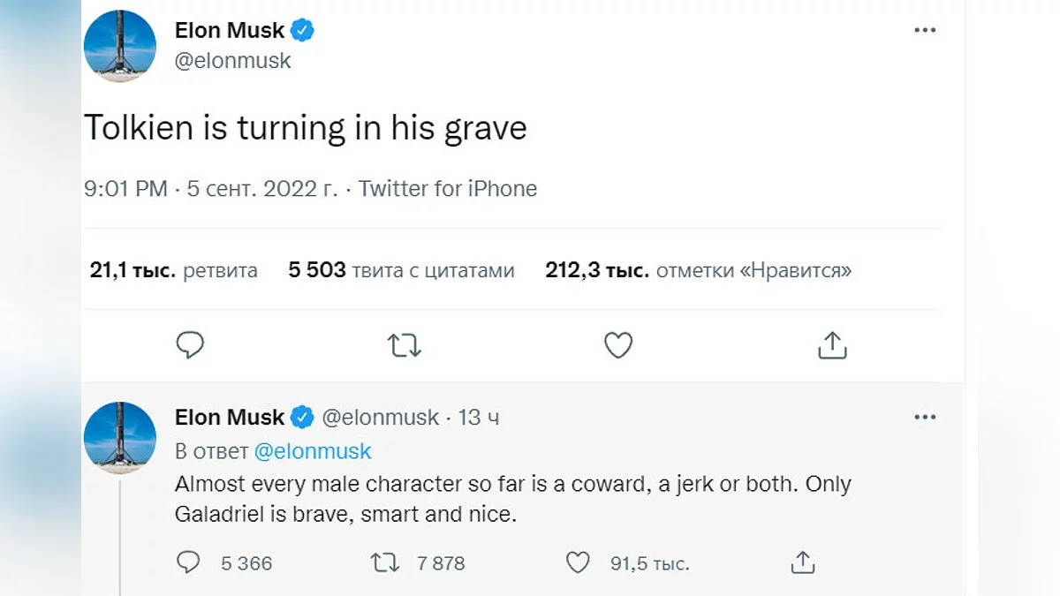
Task: Open the profile avatar on reply tweet
Action: click(x=119, y=438)
